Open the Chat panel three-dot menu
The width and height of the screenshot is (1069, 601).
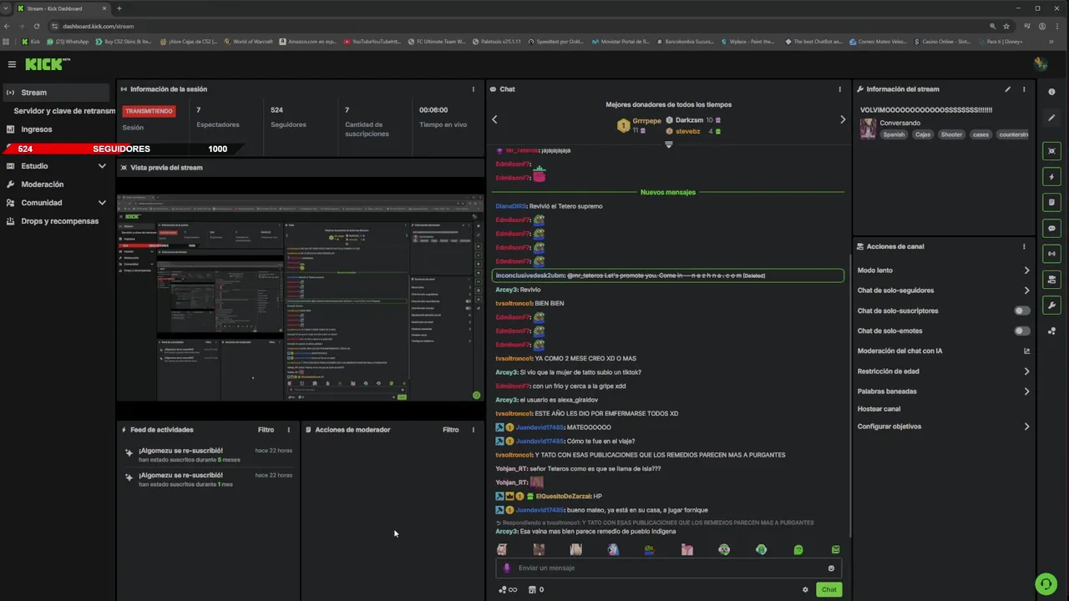tap(840, 89)
